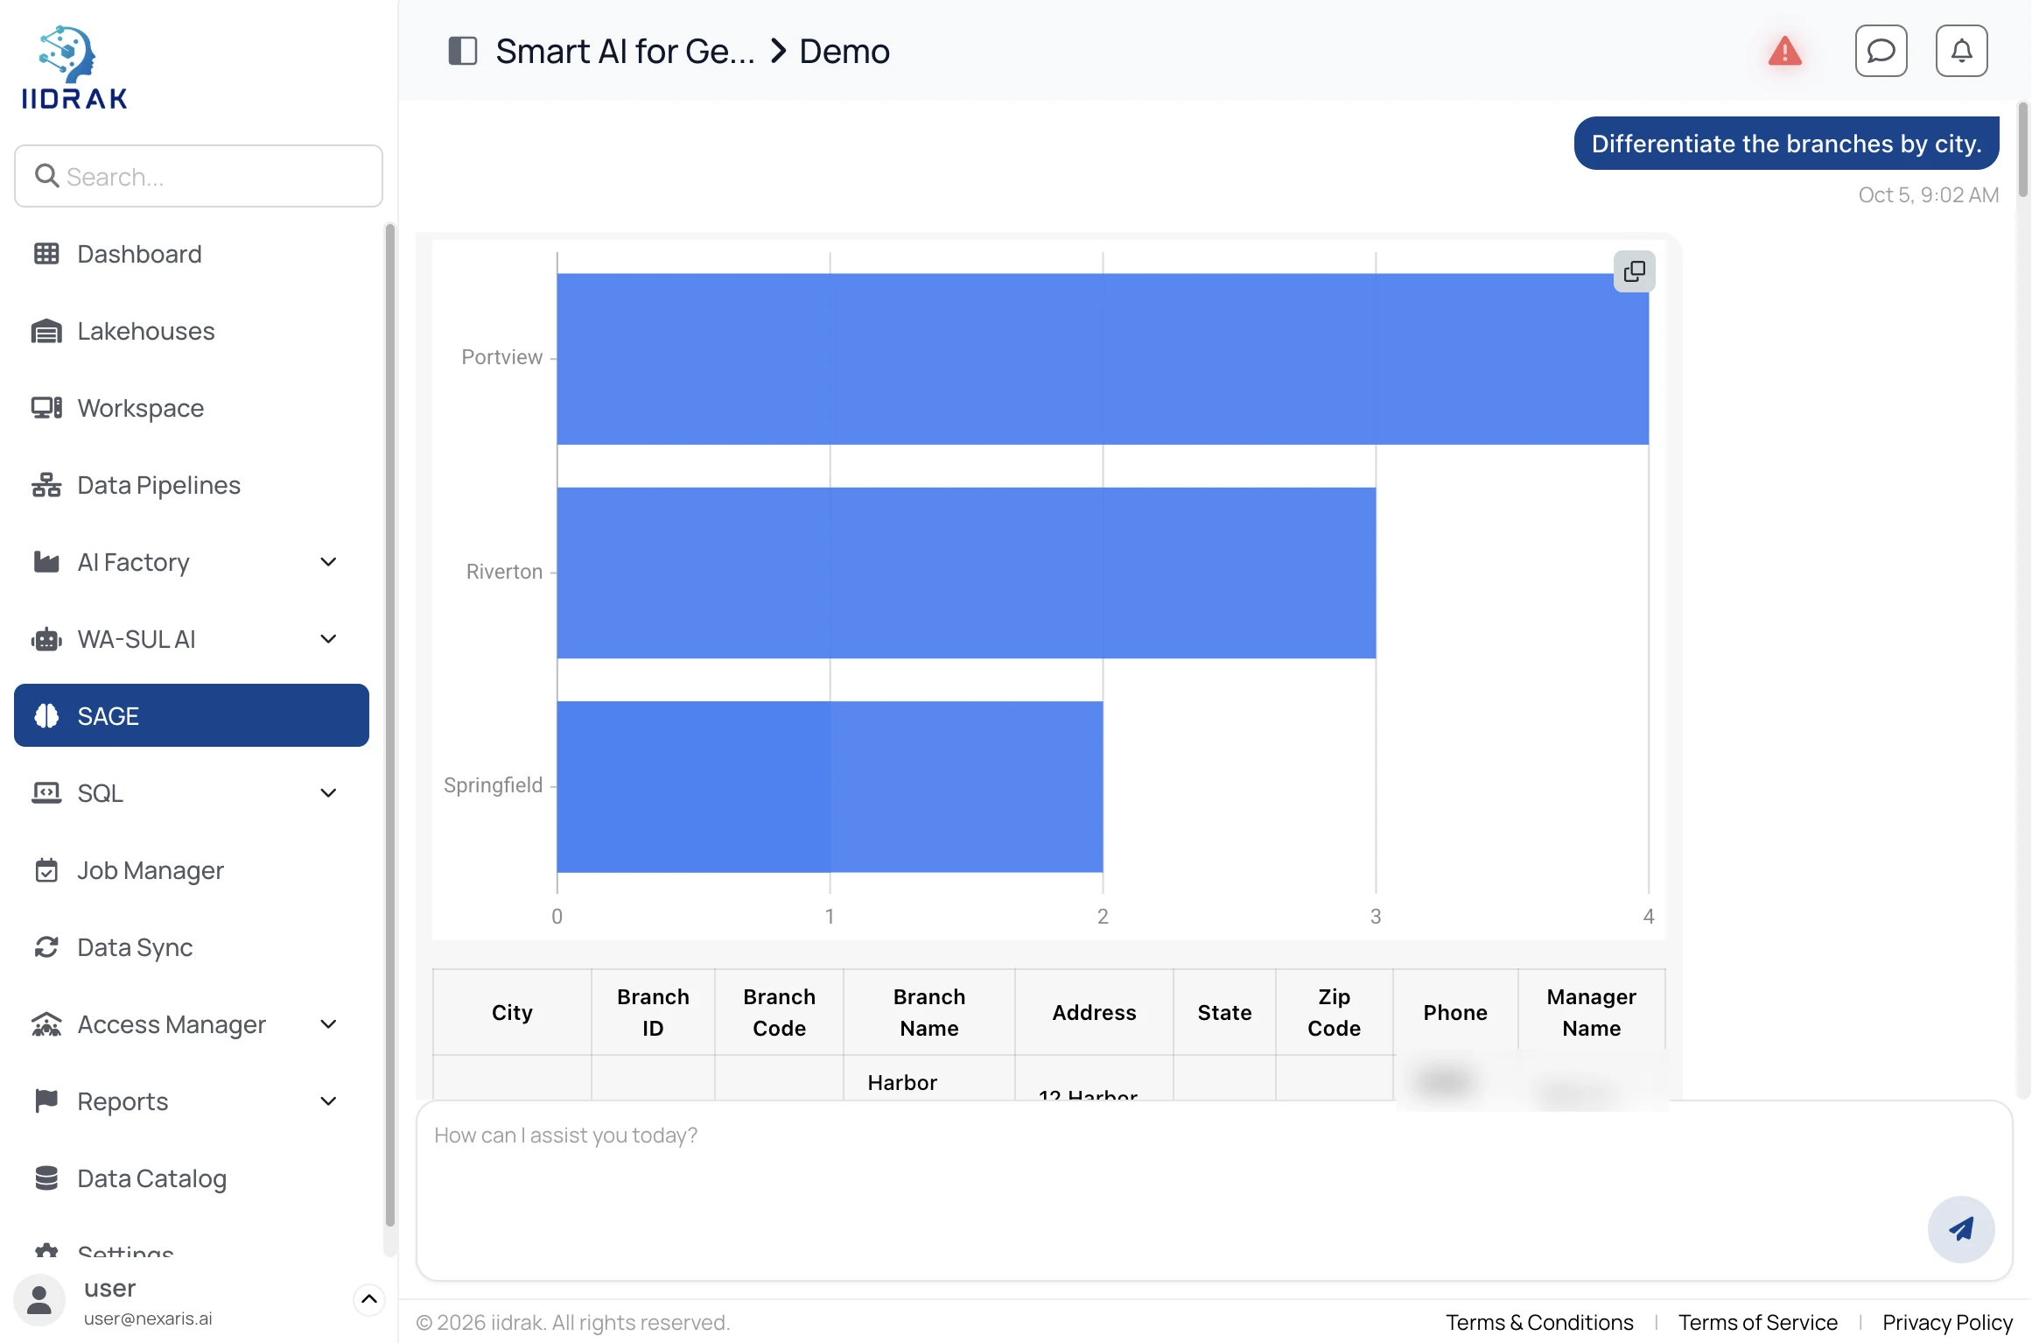The height and width of the screenshot is (1343, 2032).
Task: Expand the SQL submenu chevron
Action: pos(328,793)
